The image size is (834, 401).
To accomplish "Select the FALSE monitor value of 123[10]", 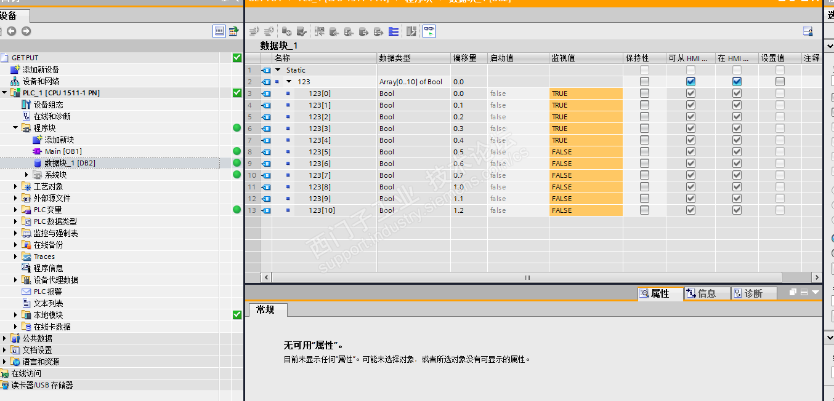I will 586,210.
